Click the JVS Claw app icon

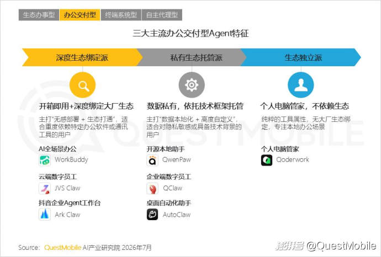click(45, 189)
